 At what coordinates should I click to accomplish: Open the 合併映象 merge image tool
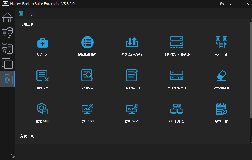(x=221, y=43)
